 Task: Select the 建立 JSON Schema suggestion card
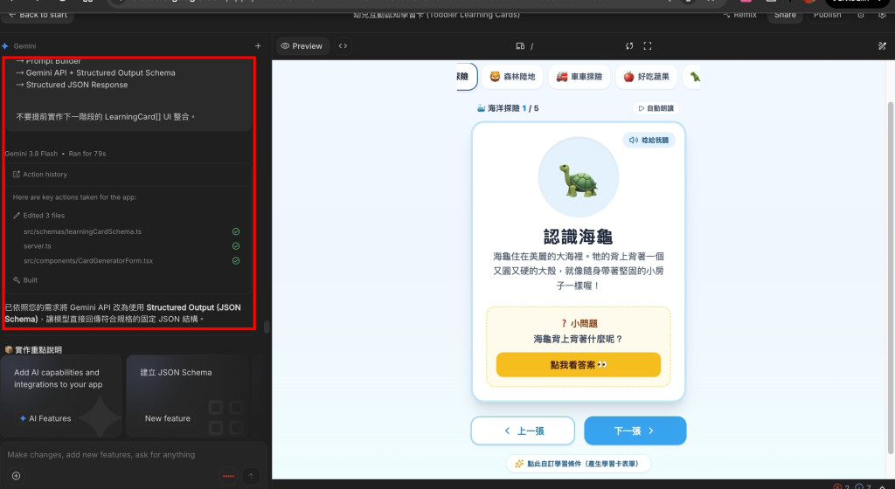[x=187, y=396]
